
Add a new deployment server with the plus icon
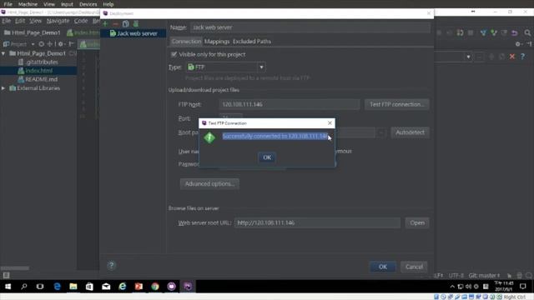click(105, 24)
